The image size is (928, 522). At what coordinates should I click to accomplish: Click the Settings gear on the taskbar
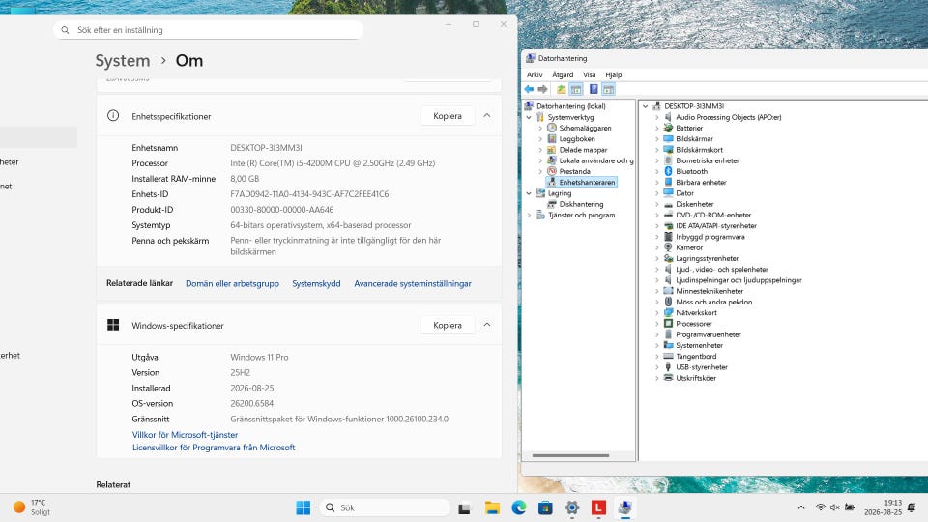[571, 507]
